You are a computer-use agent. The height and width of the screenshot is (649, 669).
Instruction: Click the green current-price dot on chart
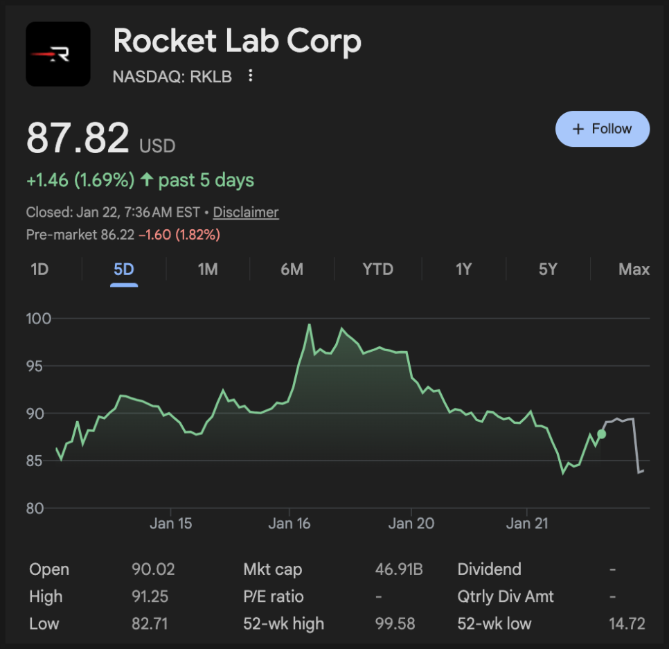[x=602, y=434]
